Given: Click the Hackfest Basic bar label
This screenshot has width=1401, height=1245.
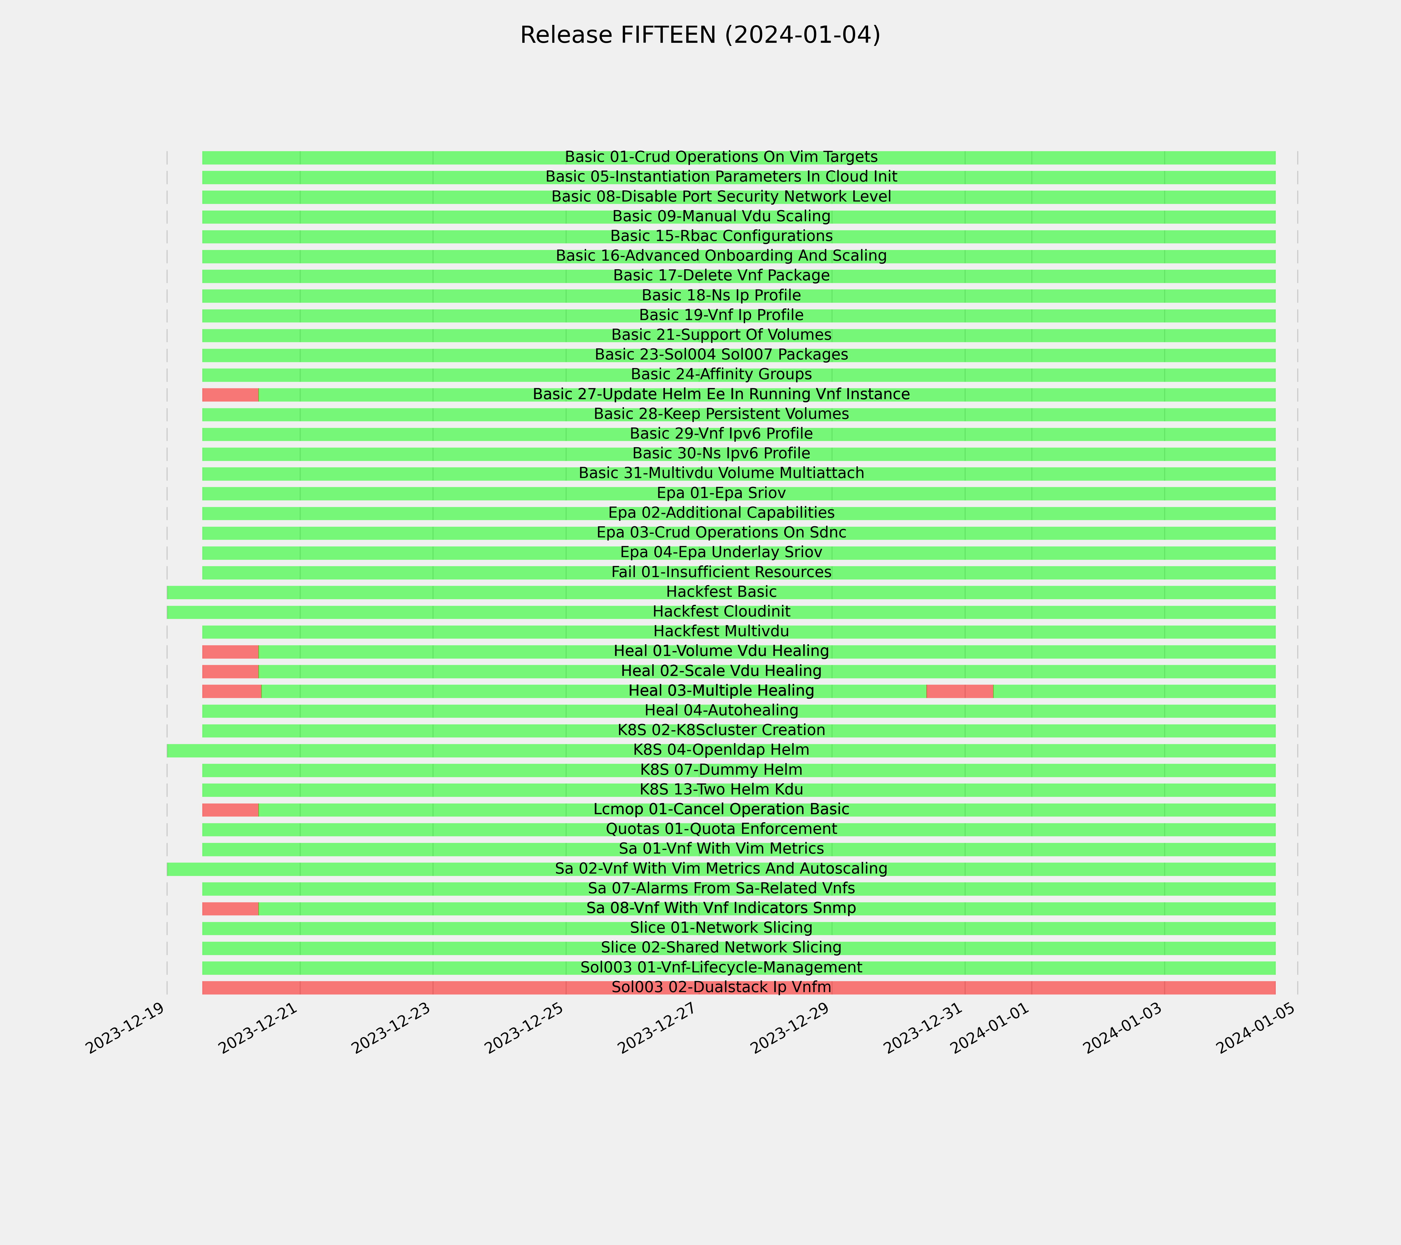Looking at the screenshot, I should 721,592.
